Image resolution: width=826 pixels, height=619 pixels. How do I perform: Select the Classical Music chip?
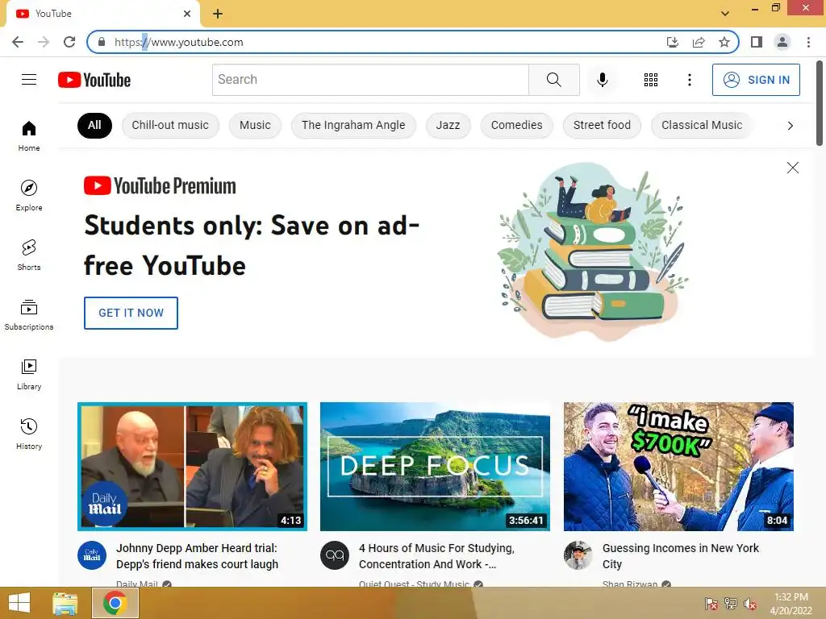pos(702,126)
